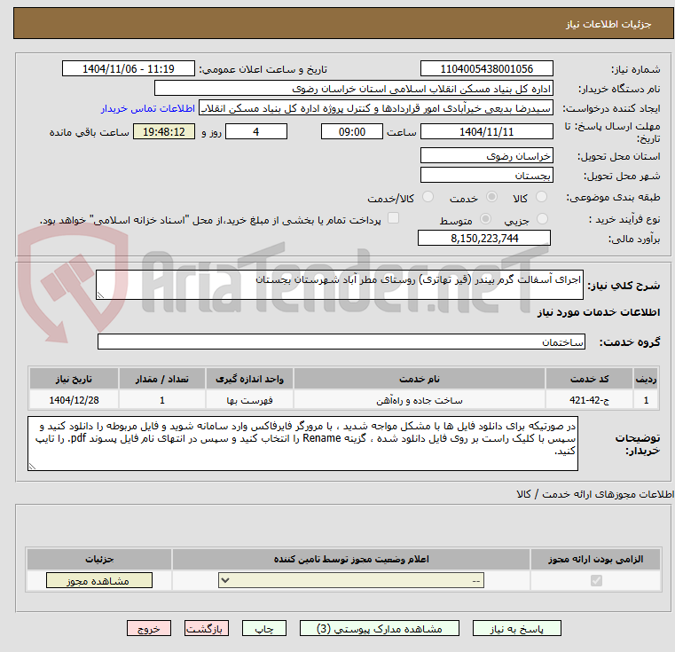
Task: Click the نام خدمت column header
Action: pos(420,379)
